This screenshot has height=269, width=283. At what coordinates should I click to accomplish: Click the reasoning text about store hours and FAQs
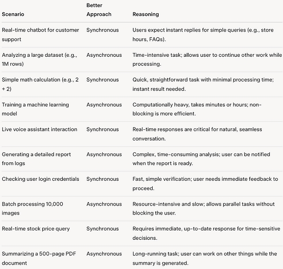tap(203, 35)
